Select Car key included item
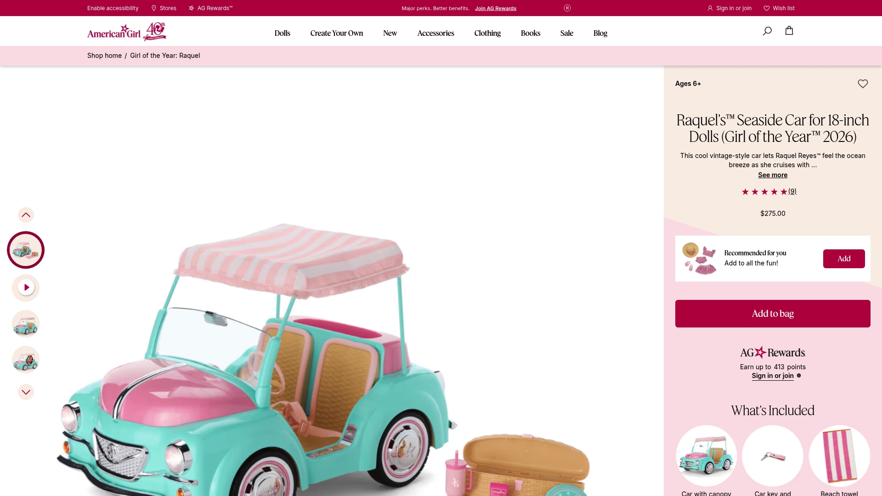Image resolution: width=882 pixels, height=496 pixels. [x=773, y=456]
